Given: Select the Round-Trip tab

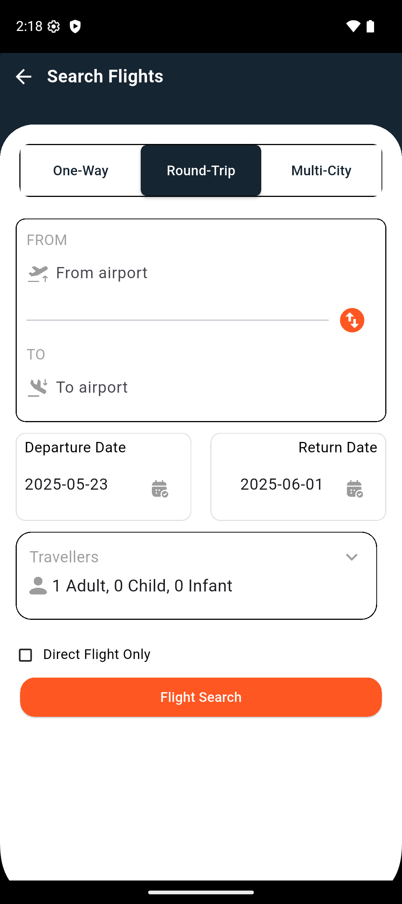Looking at the screenshot, I should (201, 170).
